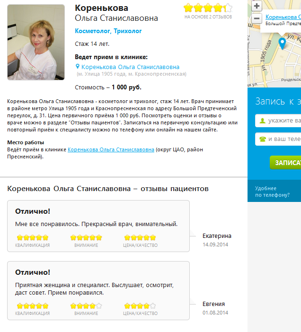Screen dimensions: 301x332
Task: Open the doctor's profile photo
Action: [x=36, y=43]
